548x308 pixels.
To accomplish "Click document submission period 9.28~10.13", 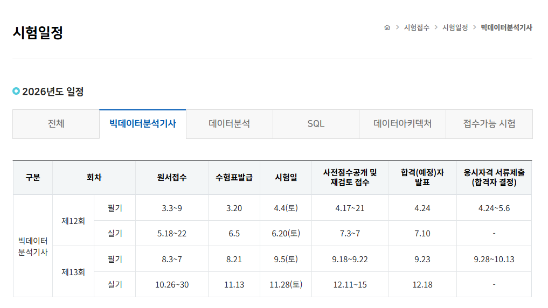I will pyautogui.click(x=494, y=259).
